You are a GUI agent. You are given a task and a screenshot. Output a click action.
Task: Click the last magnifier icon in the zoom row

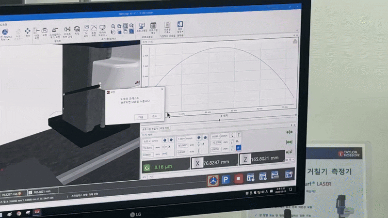131,26
